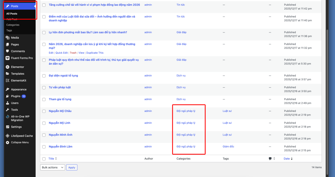Open the Tags submenu item
The height and width of the screenshot is (177, 335).
pos(9,30)
